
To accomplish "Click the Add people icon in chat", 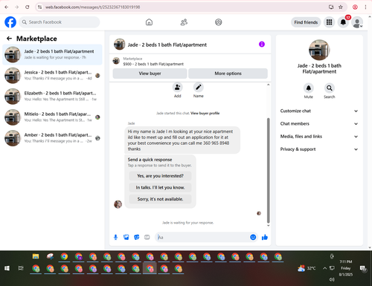I will pos(178,87).
